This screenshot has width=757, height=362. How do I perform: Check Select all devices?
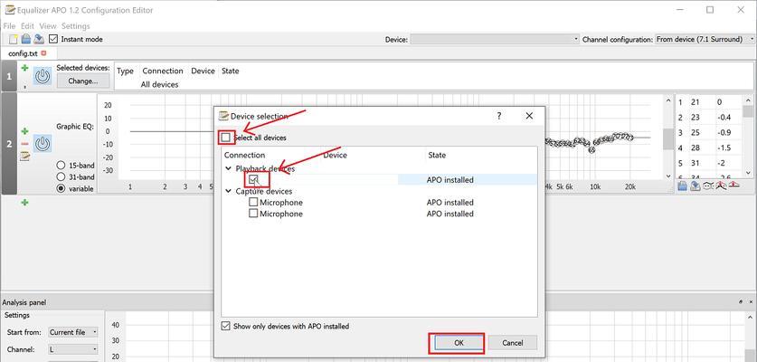[226, 138]
